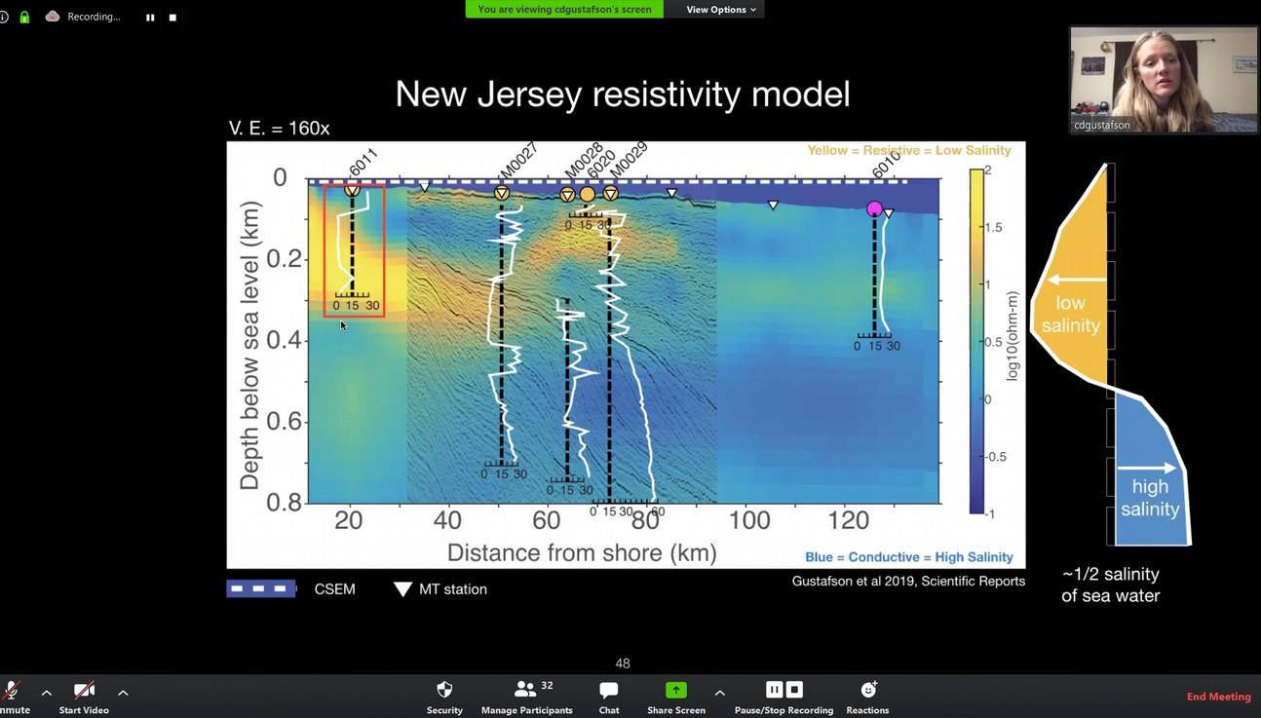Click the resistivity color scale bar
Screen dimensions: 1261x718
[976, 341]
